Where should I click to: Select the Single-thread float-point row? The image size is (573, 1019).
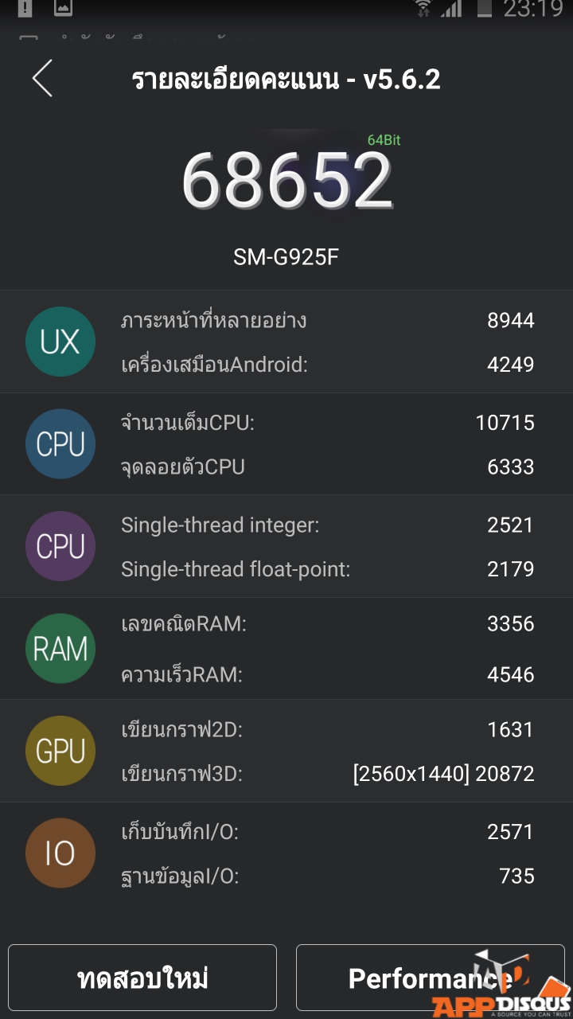point(326,569)
